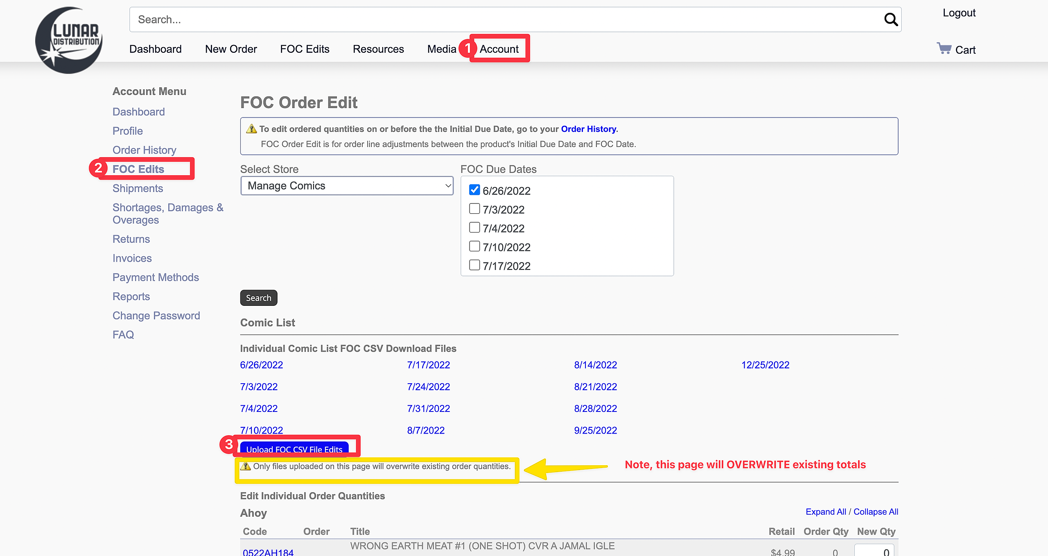Tick the 7/17/2022 due date checkbox
Viewport: 1048px width, 556px height.
[474, 265]
